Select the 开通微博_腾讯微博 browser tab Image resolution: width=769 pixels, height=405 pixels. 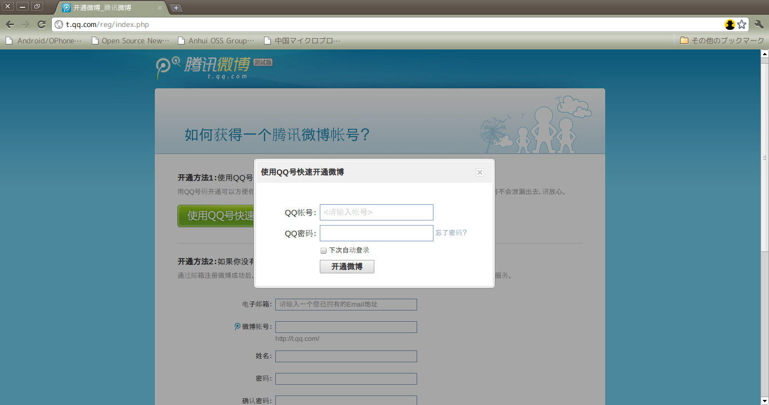[x=110, y=8]
